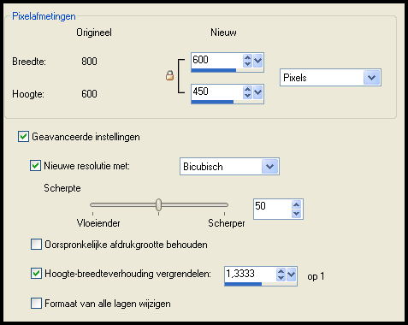Increase new width with up arrow
Screen dimensions: 408x325
tap(247, 57)
